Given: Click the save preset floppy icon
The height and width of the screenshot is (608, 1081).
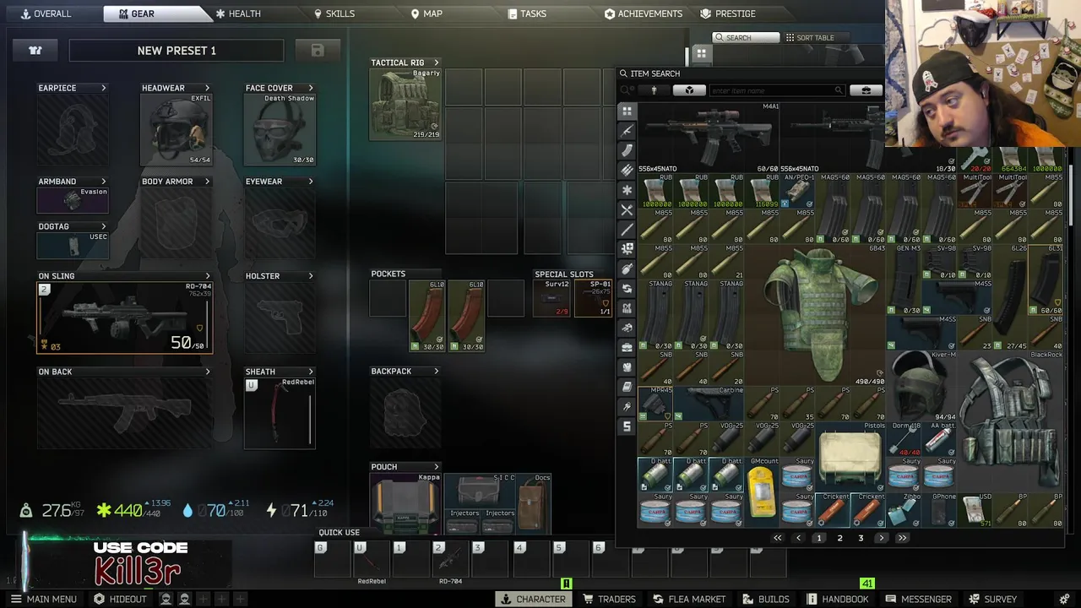Looking at the screenshot, I should tap(318, 51).
